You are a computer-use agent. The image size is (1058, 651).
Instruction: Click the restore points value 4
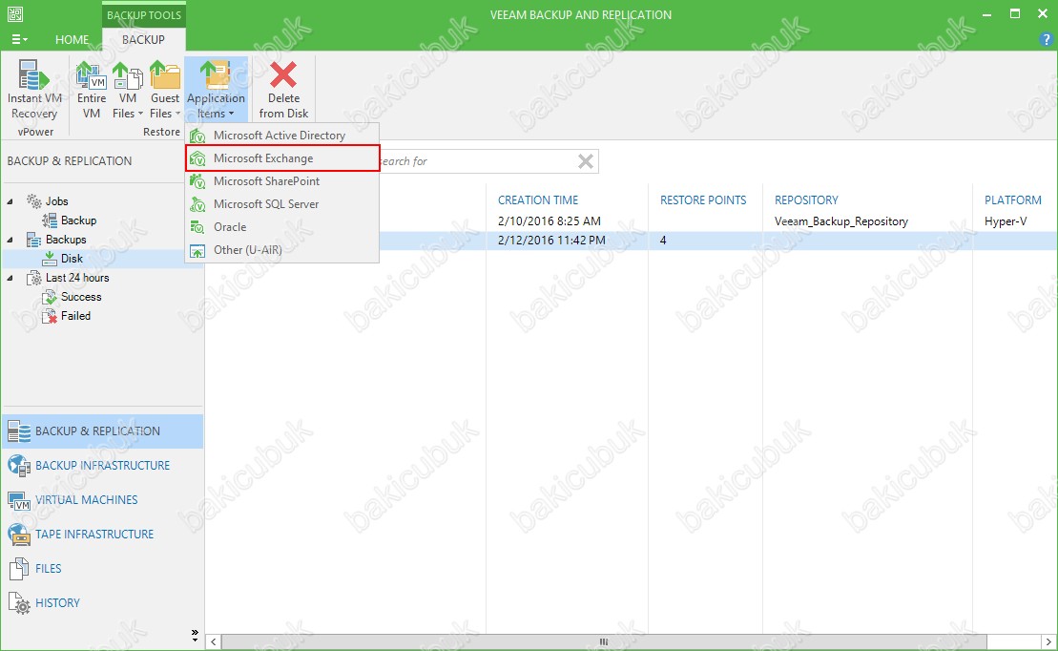click(663, 240)
